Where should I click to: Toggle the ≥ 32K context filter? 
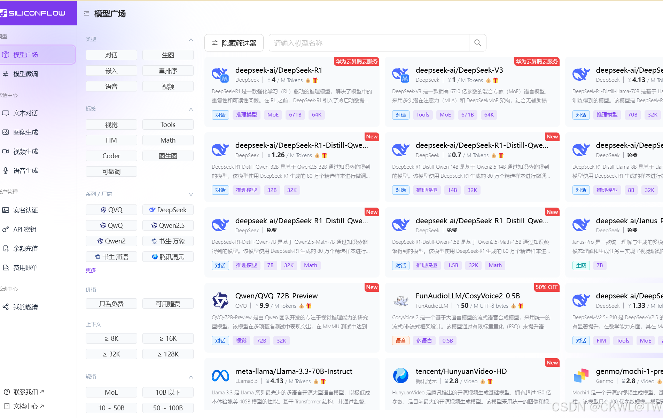(x=111, y=354)
